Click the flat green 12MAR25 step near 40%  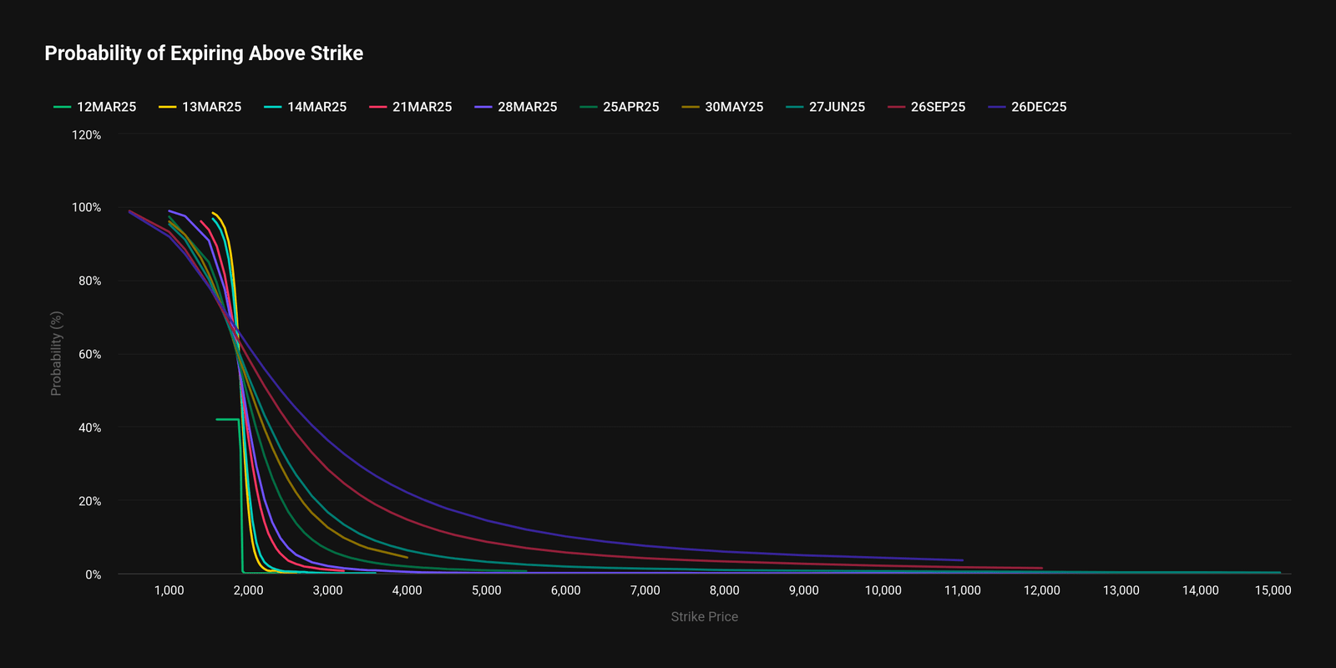[x=227, y=419]
